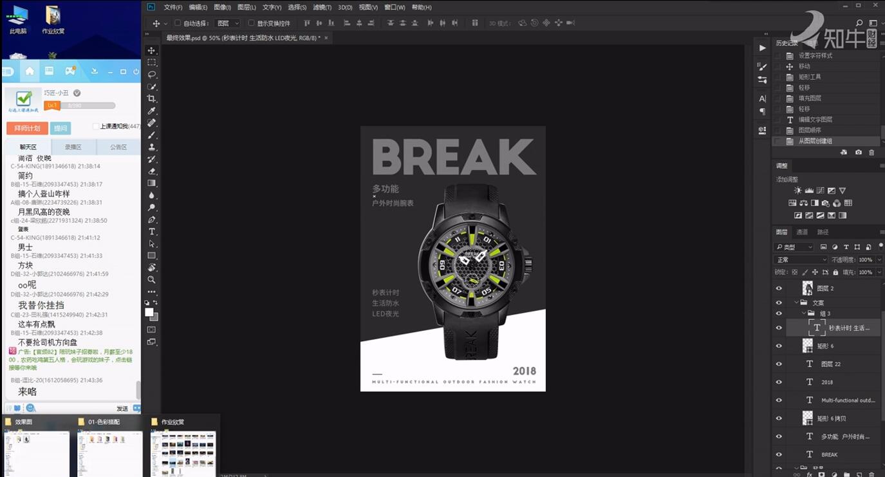Click the 提问 button

click(61, 128)
